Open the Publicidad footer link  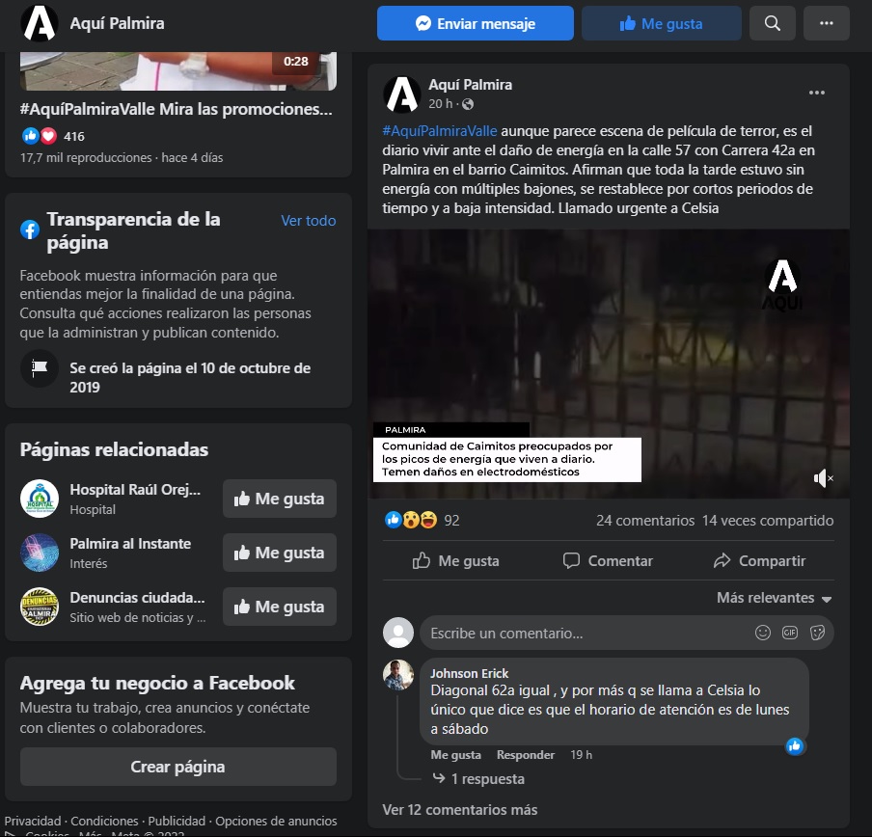177,821
